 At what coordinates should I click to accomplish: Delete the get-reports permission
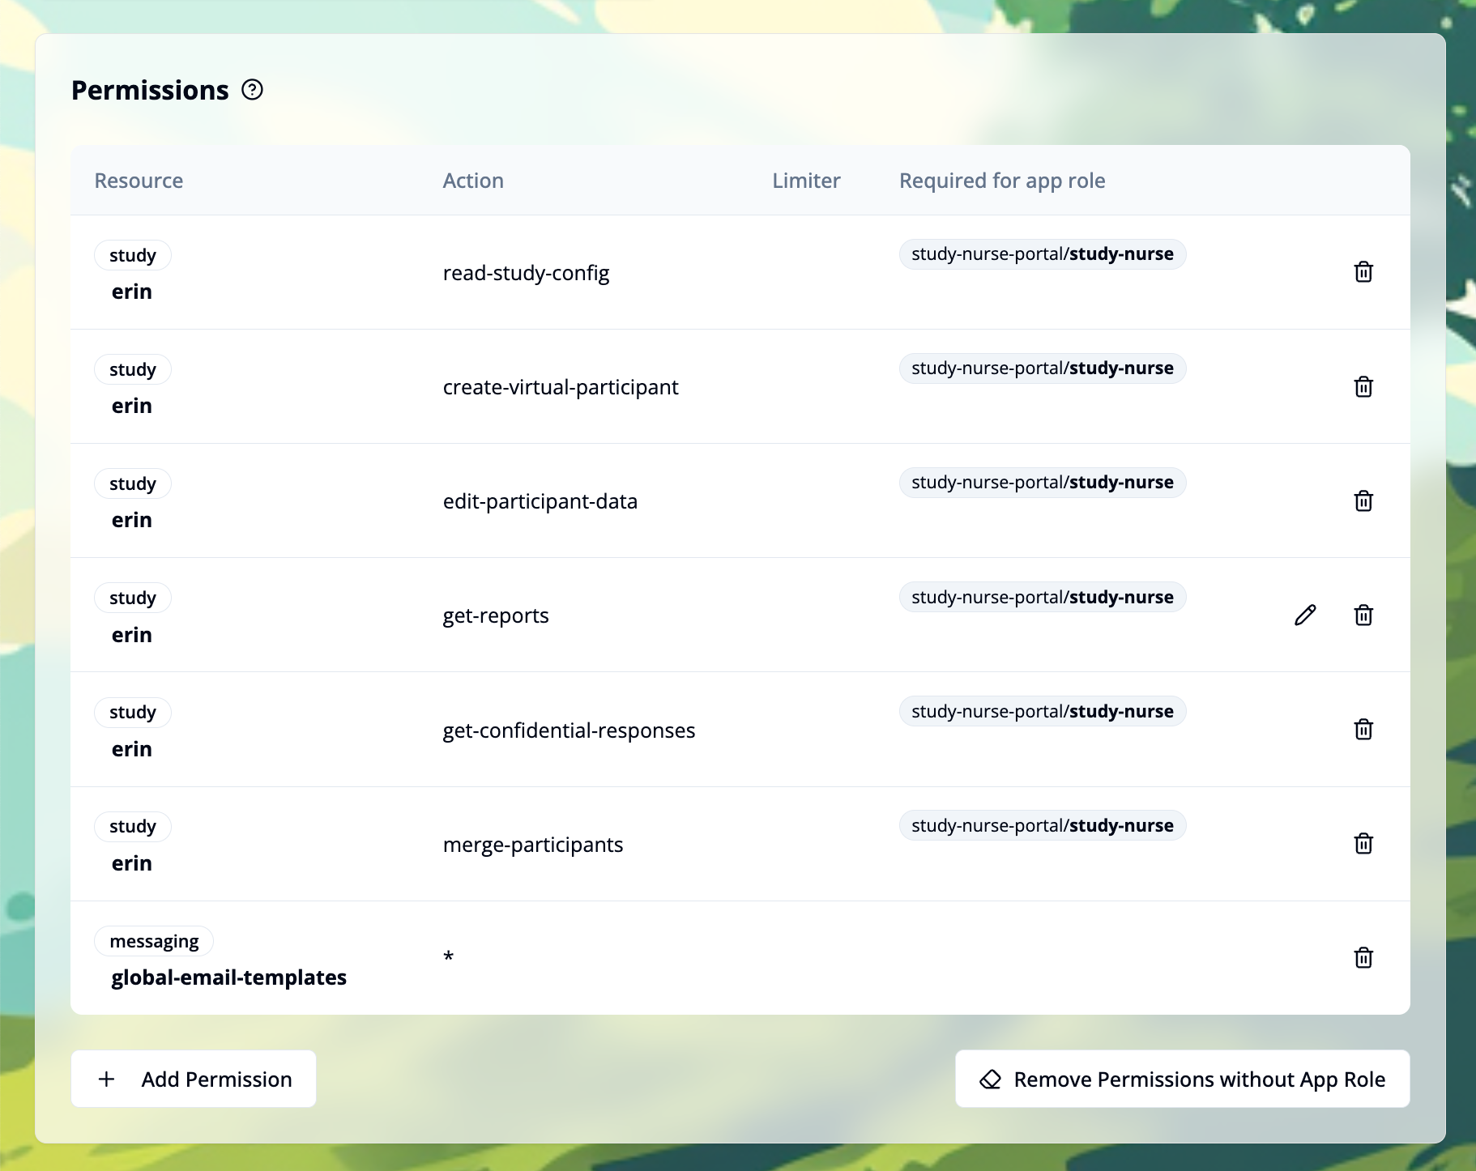1363,615
